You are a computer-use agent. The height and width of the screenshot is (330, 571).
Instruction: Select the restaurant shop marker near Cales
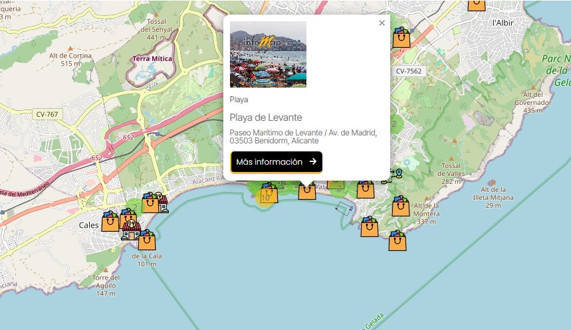point(131,230)
